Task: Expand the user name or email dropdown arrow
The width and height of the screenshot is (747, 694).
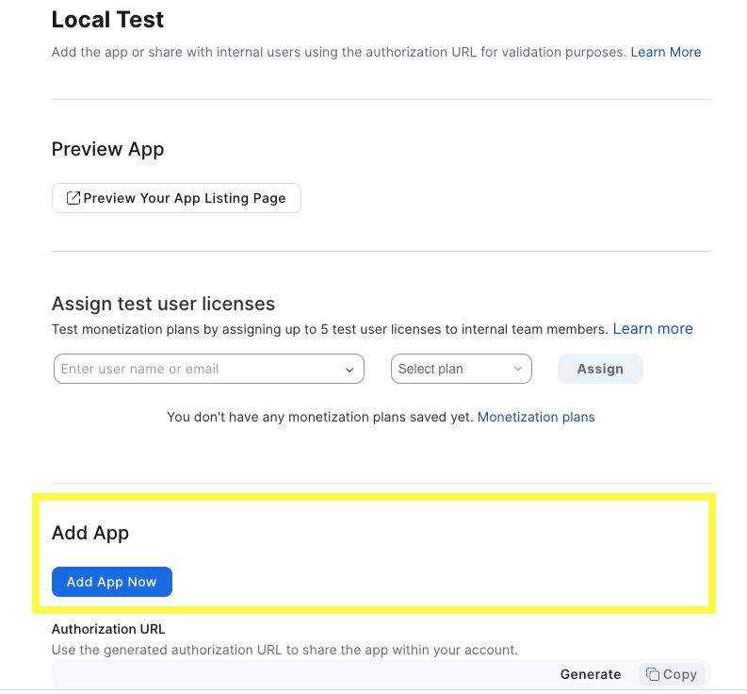Action: (349, 370)
